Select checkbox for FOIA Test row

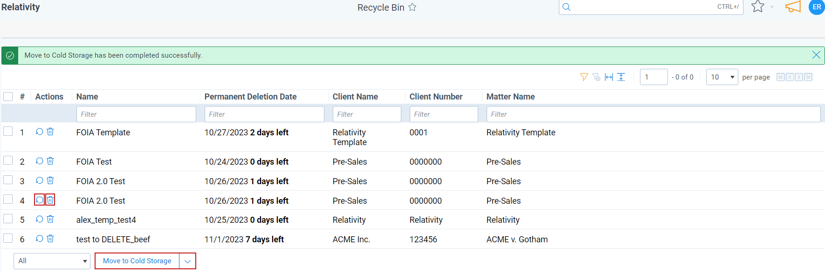click(8, 160)
